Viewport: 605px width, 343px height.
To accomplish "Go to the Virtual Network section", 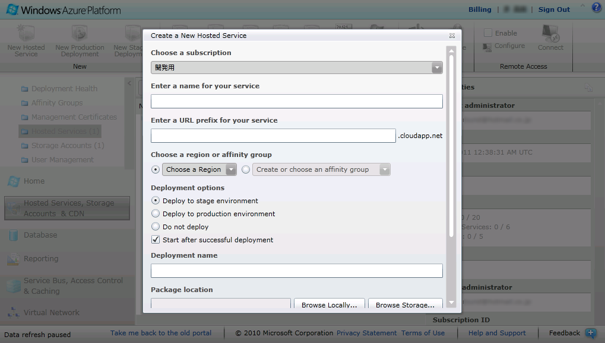I will 52,313.
